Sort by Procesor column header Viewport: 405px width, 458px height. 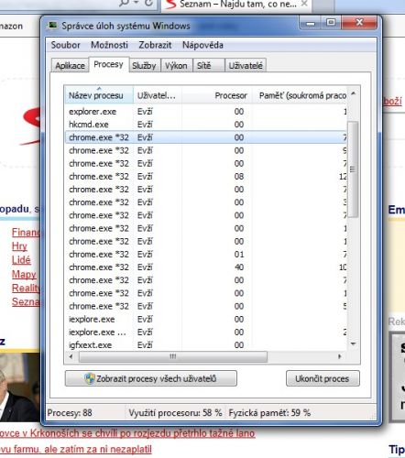pos(216,95)
